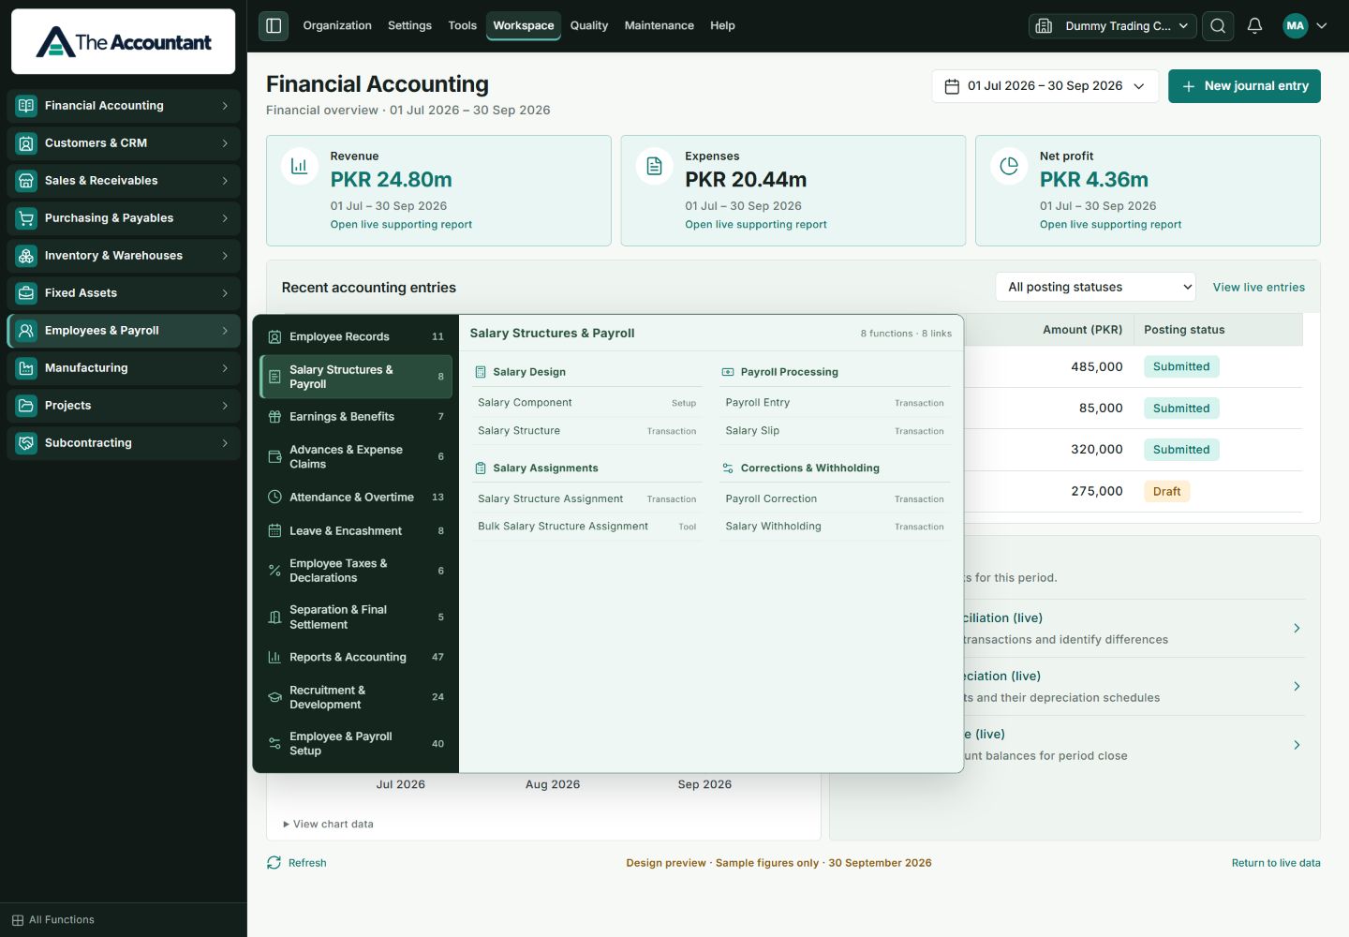The height and width of the screenshot is (937, 1349).
Task: Click the Revenue bar chart icon
Action: tap(299, 166)
